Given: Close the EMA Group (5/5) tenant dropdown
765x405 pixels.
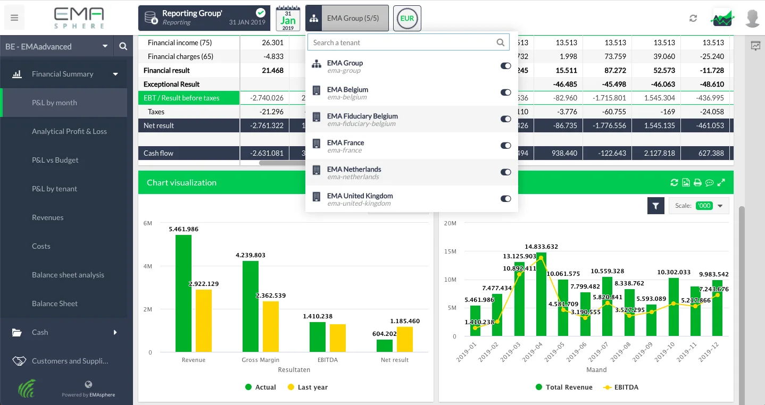Looking at the screenshot, I should [347, 18].
